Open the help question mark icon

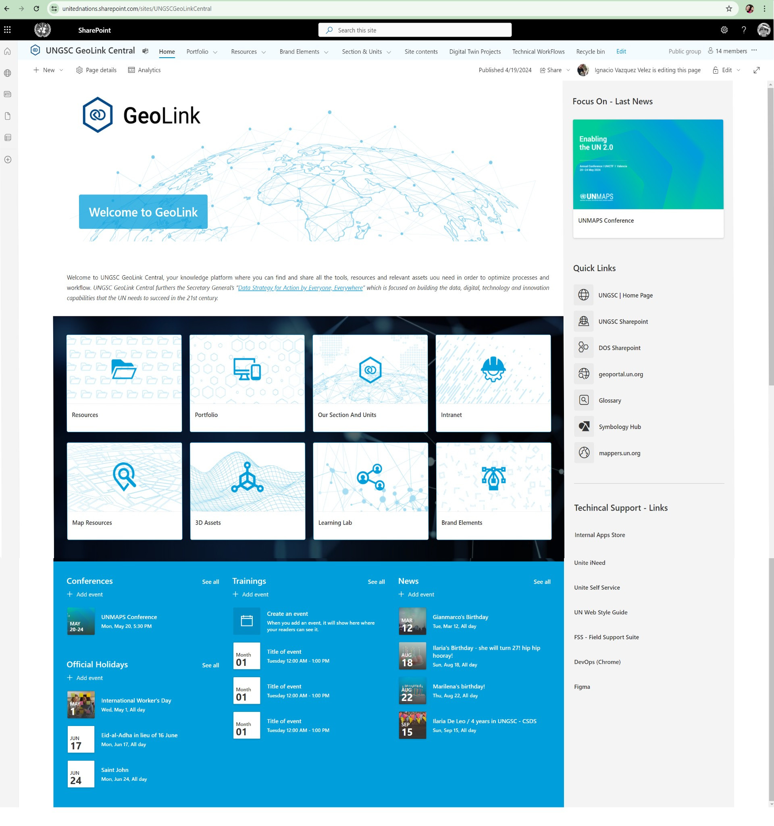(744, 30)
